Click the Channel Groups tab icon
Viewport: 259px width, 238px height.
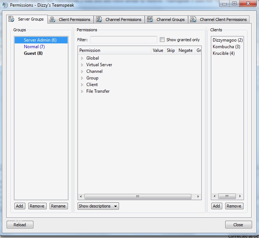click(x=150, y=19)
